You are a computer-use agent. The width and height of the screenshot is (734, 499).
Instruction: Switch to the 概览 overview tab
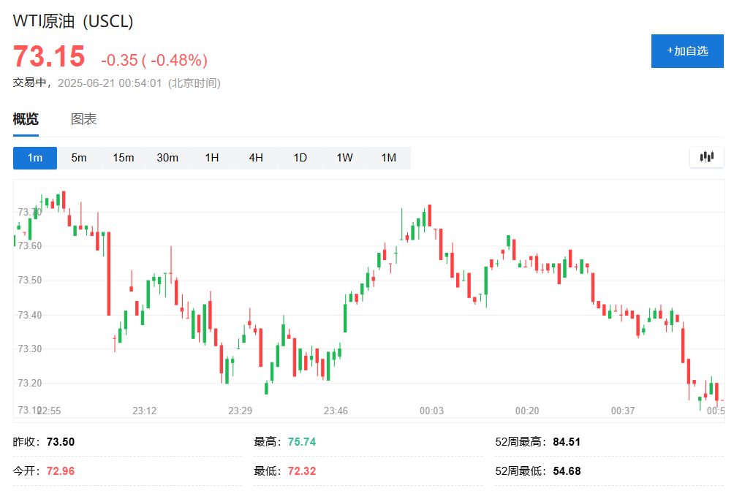tap(26, 119)
